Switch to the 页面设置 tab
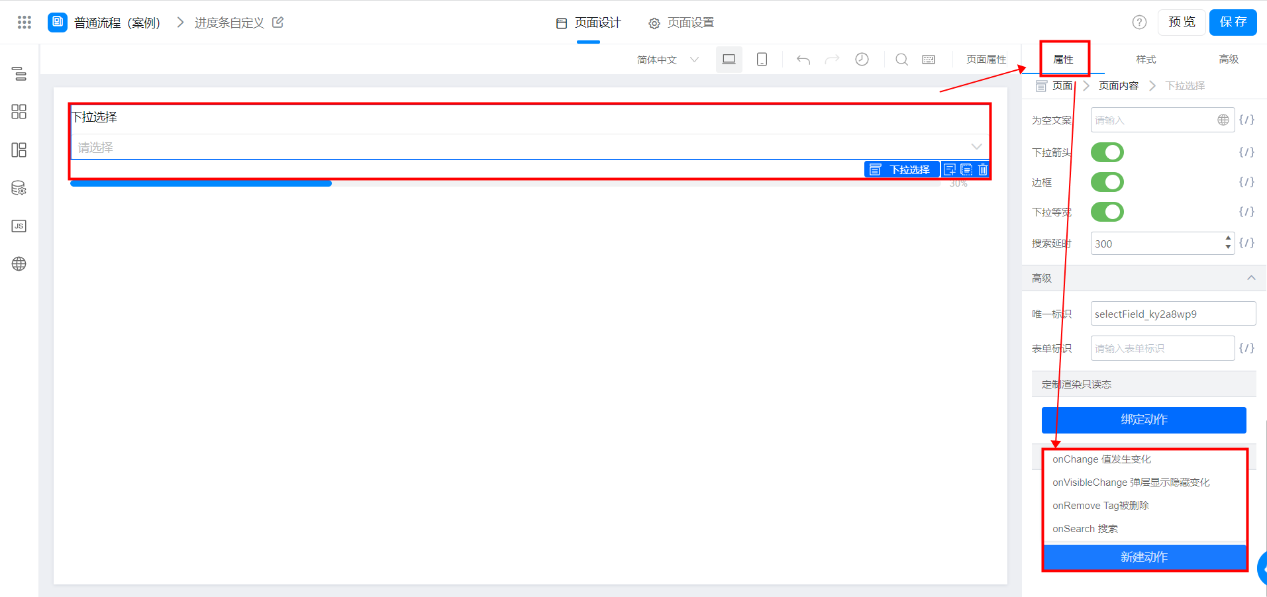 (x=682, y=23)
